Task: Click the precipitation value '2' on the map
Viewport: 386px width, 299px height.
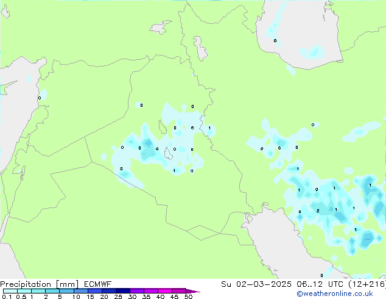Action: pos(318,211)
